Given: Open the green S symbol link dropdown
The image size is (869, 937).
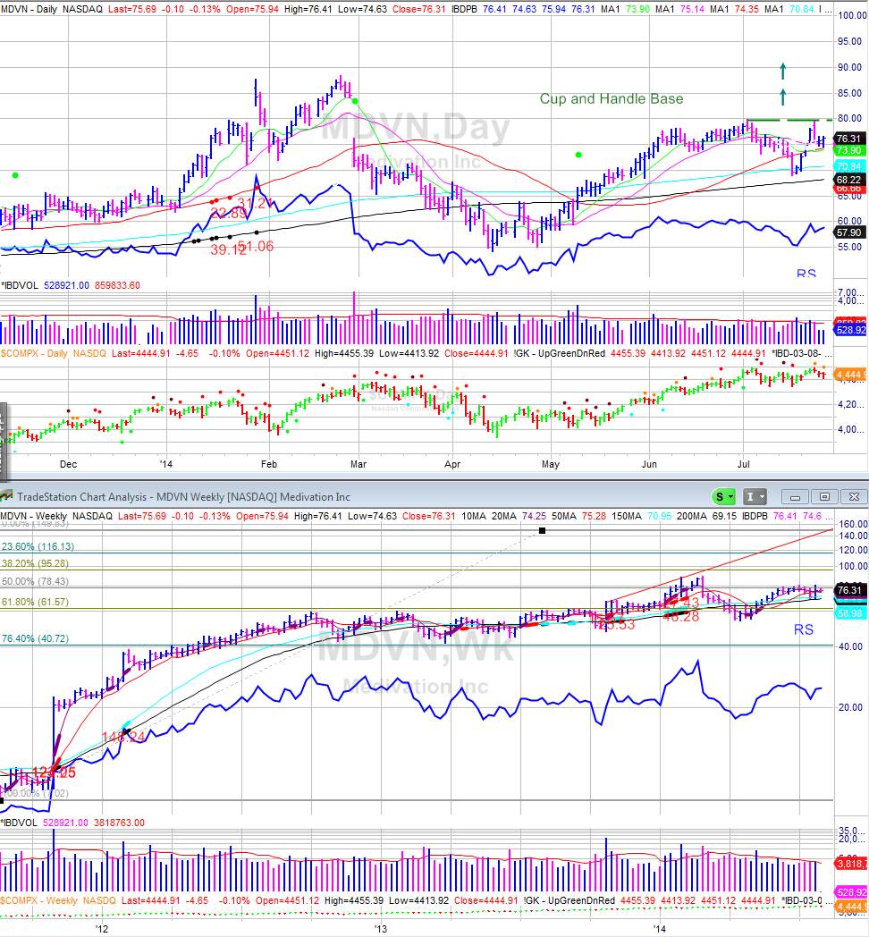Looking at the screenshot, I should [724, 496].
